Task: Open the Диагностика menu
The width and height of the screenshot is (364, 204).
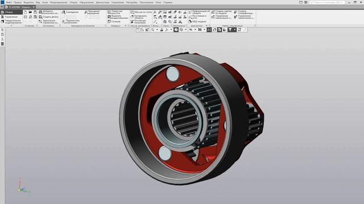Action: (x=102, y=2)
